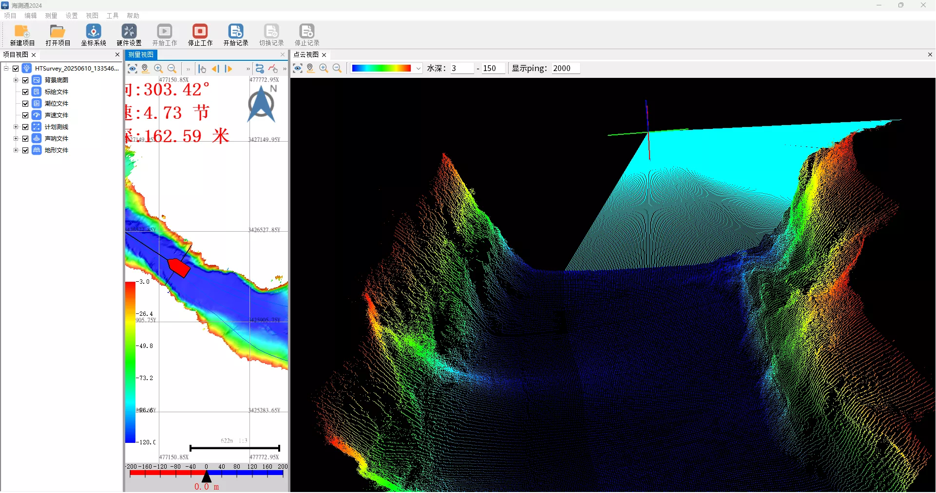
Task: Uncheck the 背景底图 checkbox
Action: coord(25,80)
